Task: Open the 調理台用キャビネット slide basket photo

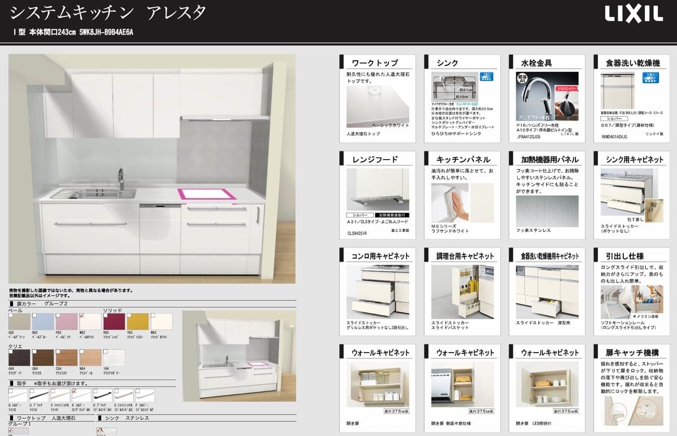Action: pyautogui.click(x=463, y=291)
